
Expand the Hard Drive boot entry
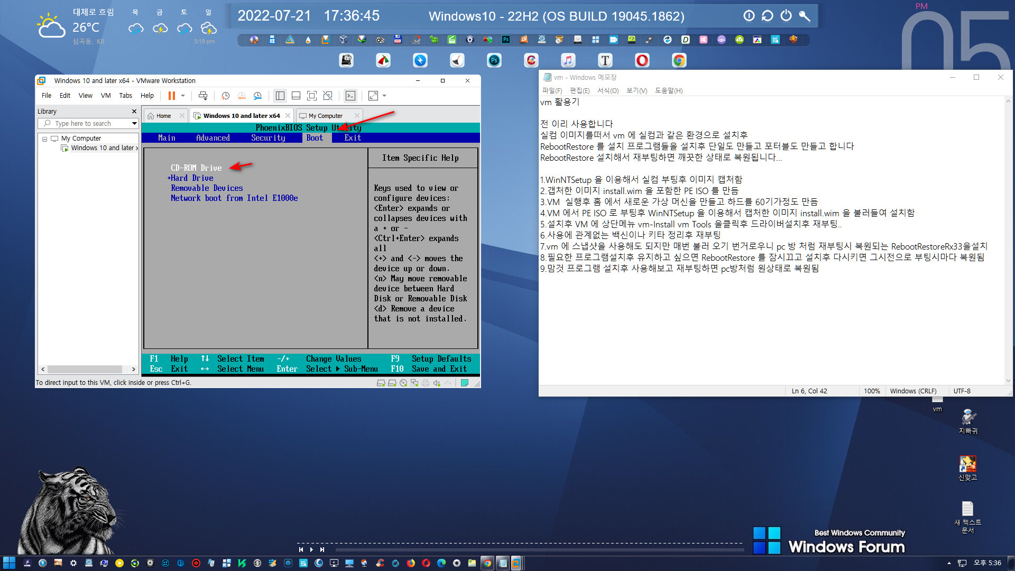pyautogui.click(x=191, y=178)
